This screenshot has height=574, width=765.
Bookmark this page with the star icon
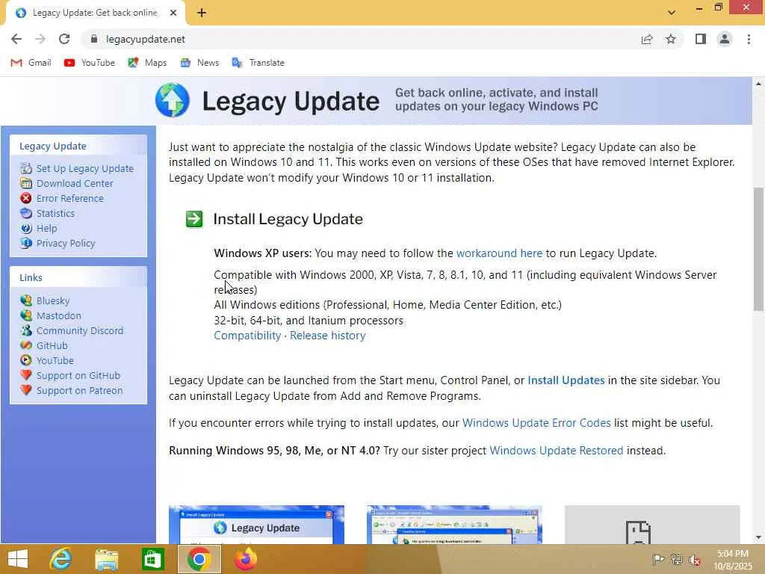click(671, 39)
